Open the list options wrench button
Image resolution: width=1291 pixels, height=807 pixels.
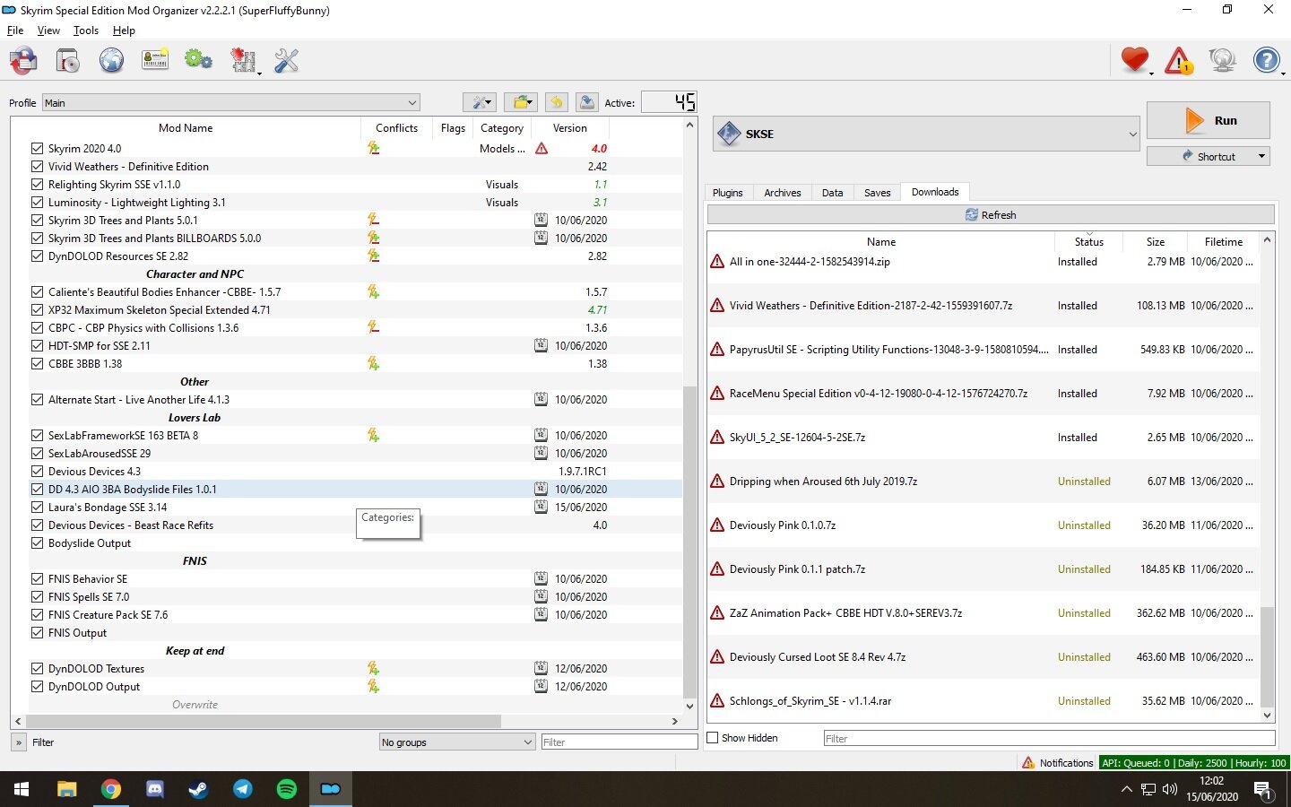pyautogui.click(x=480, y=102)
